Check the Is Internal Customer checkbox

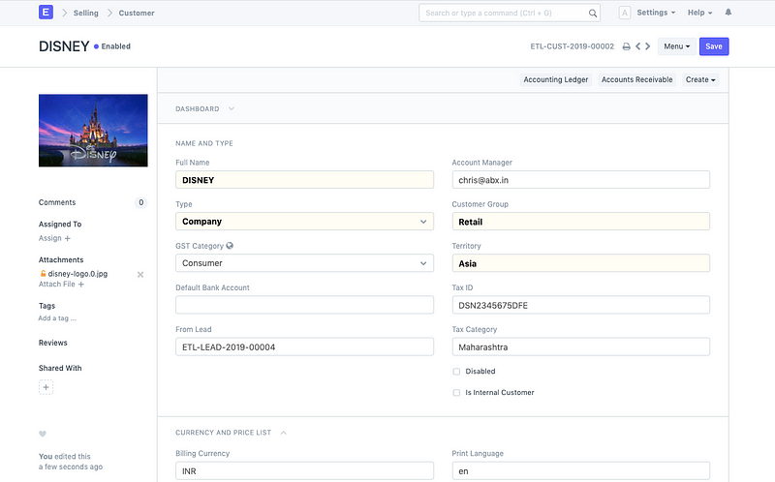pos(456,393)
